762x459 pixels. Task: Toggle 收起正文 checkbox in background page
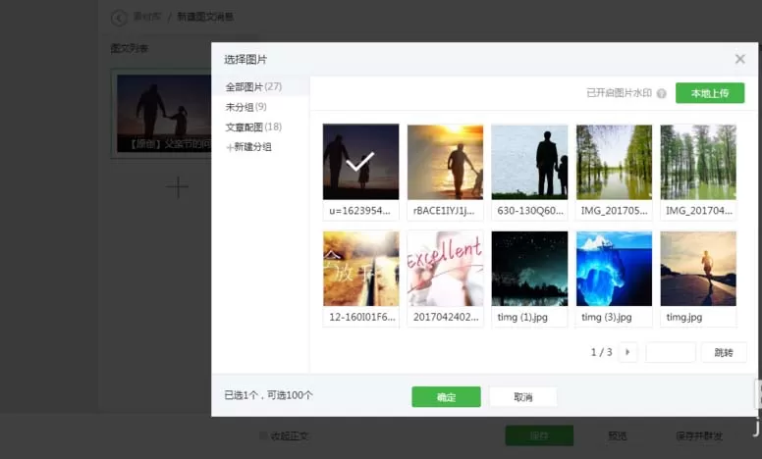(x=263, y=435)
